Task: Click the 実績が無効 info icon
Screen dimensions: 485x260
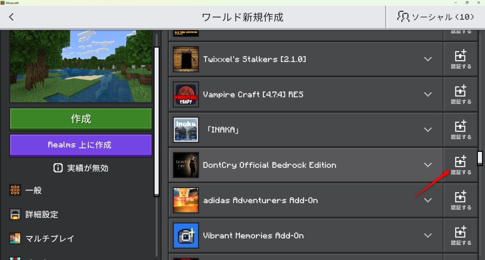Action: tap(58, 168)
